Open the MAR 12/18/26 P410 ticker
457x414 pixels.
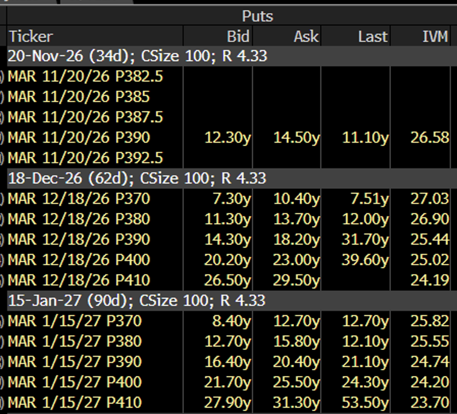click(x=79, y=280)
